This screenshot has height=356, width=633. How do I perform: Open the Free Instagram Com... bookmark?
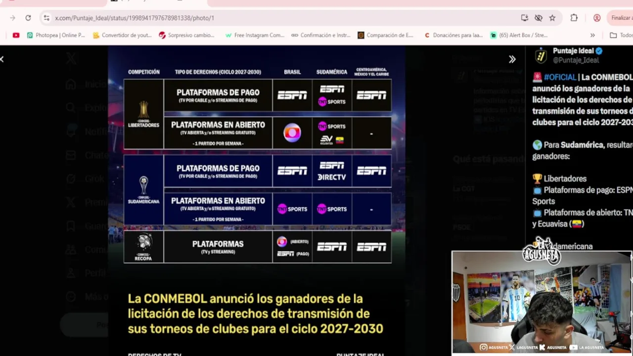[254, 35]
